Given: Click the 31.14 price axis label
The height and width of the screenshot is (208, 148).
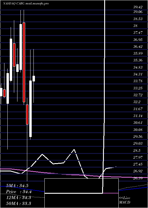Looking at the screenshot, I should (138, 116).
